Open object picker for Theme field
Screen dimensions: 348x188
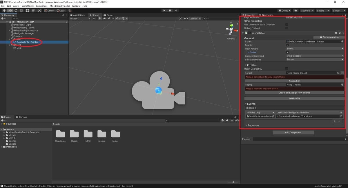click(342, 85)
